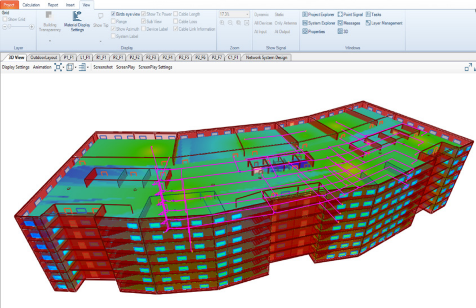Click the Screenshot button

(x=103, y=67)
